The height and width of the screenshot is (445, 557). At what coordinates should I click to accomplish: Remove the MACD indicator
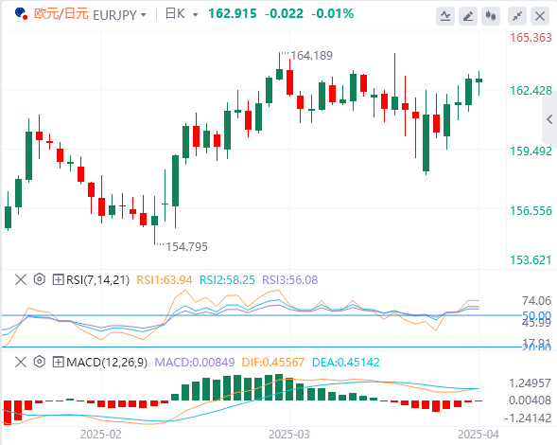(x=21, y=362)
